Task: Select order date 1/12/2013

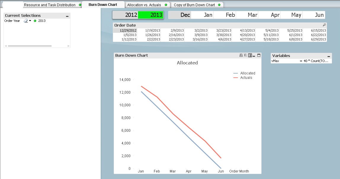Action: [x=125, y=39]
